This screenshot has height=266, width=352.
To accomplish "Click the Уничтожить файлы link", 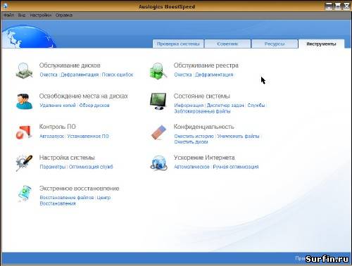I will click(238, 136).
